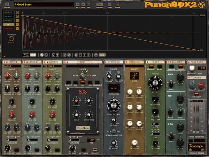The width and height of the screenshot is (209, 157).
Task: Open the Sparks 1 sample selector
Action: point(12,66)
